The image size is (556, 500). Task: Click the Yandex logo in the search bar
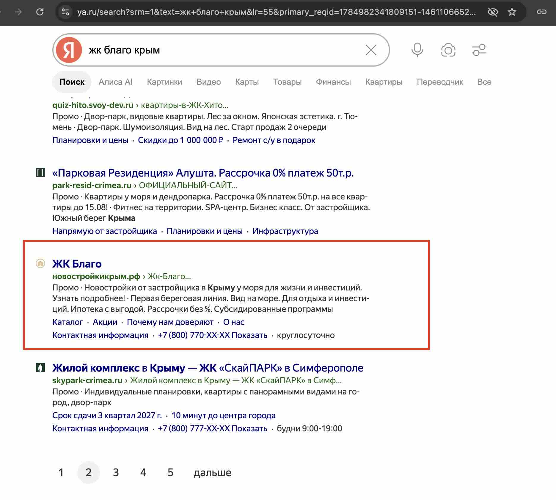coord(69,50)
